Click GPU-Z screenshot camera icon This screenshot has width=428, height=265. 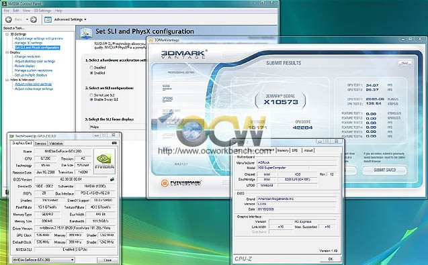tap(114, 143)
